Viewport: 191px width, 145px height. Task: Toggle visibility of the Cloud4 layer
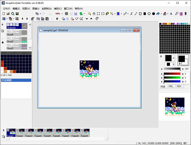point(8,31)
